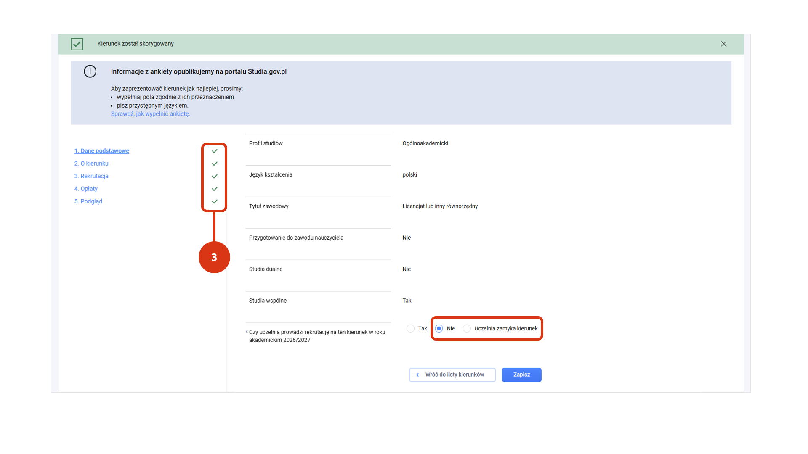Switch to step '5. Podgląd'
808x454 pixels.
point(88,201)
